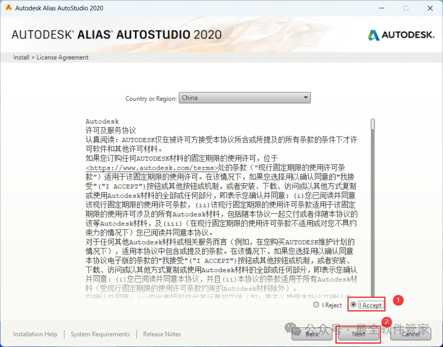Click the Back button
Screen dimensions: 443x347
312,334
